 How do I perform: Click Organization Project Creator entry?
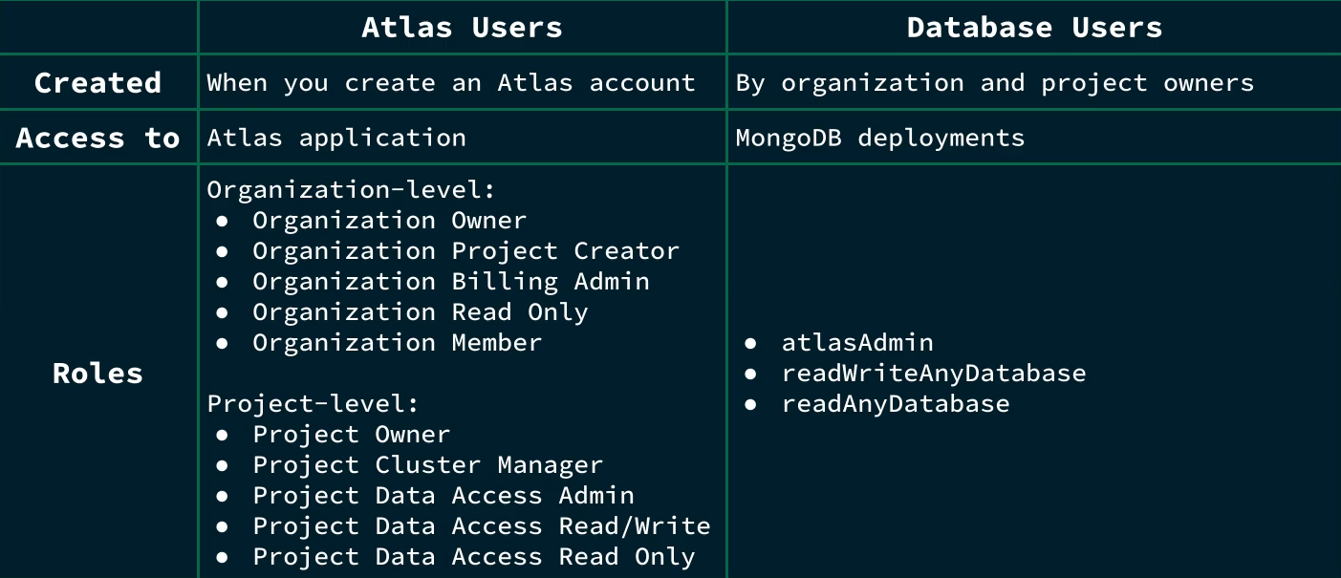coord(465,251)
